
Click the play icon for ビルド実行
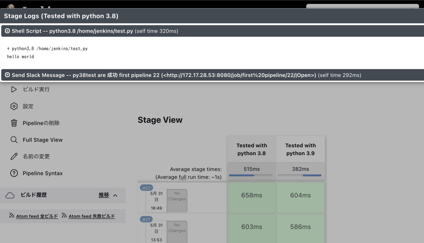14,90
